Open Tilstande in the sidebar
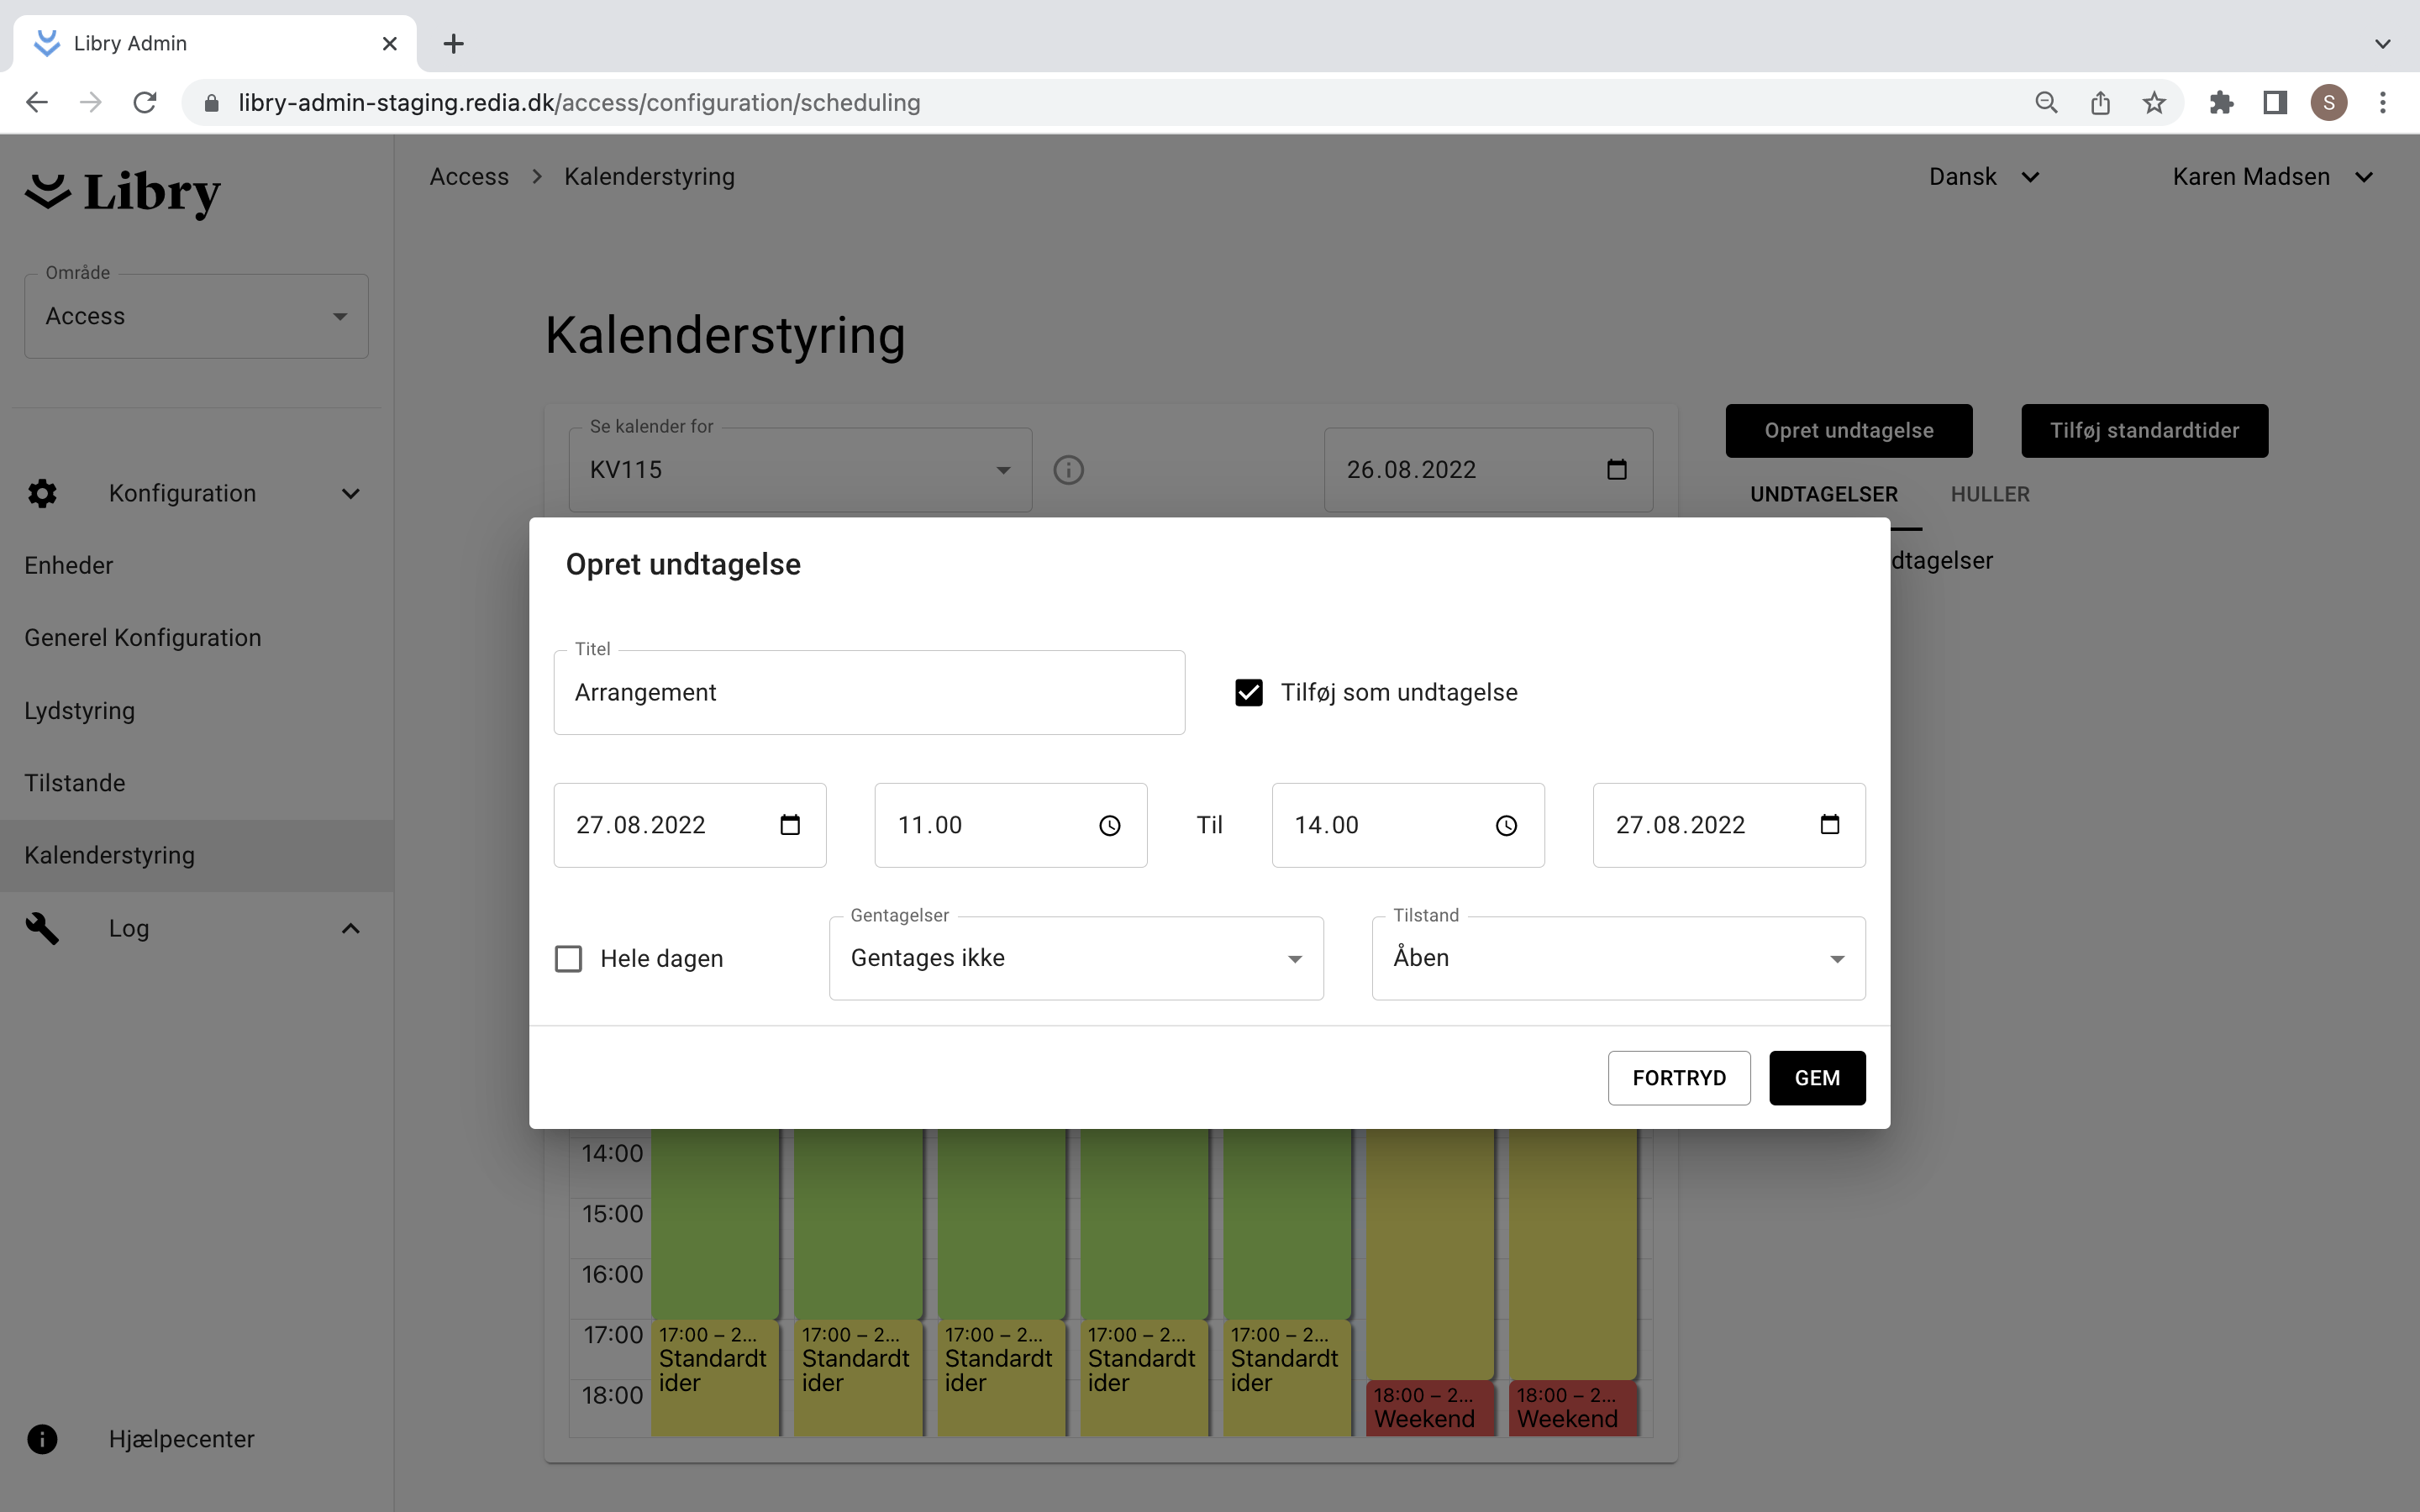Viewport: 2420px width, 1512px height. [75, 783]
